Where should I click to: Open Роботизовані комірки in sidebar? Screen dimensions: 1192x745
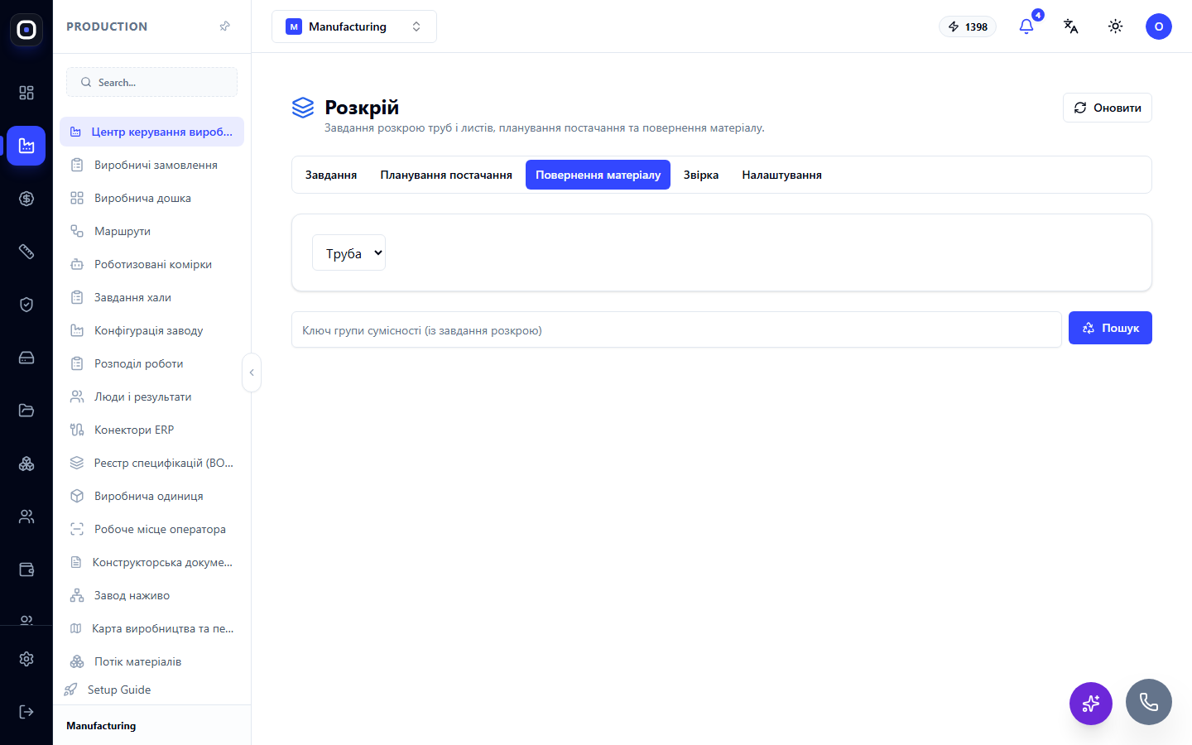click(151, 264)
